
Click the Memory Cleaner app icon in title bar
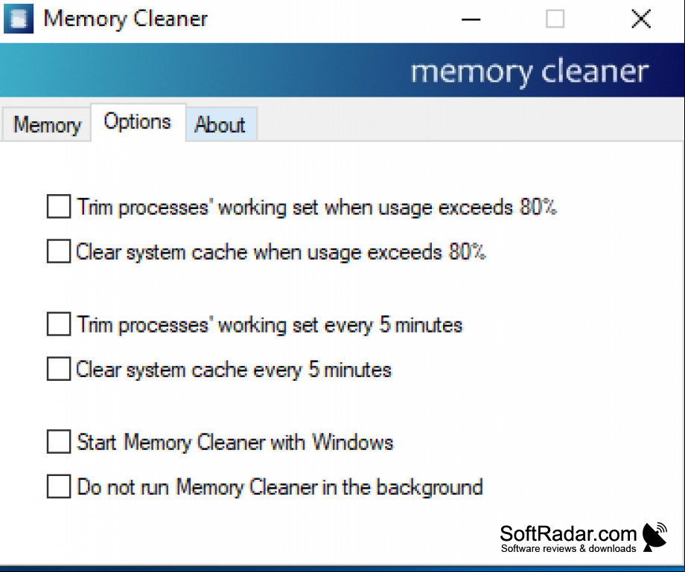(x=19, y=19)
